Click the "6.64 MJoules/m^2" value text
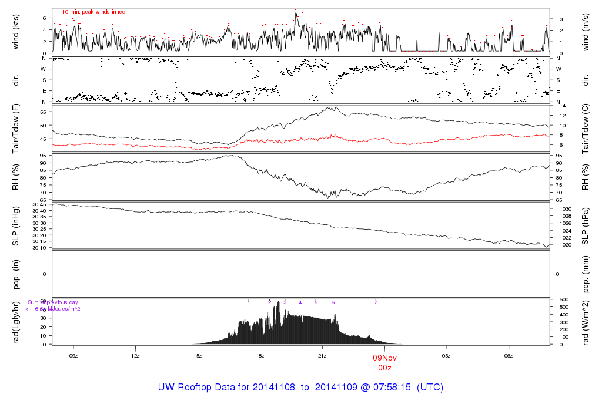The height and width of the screenshot is (411, 602). (58, 309)
